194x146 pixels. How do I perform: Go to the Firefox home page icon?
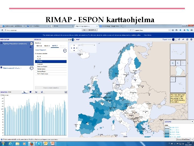184,30
